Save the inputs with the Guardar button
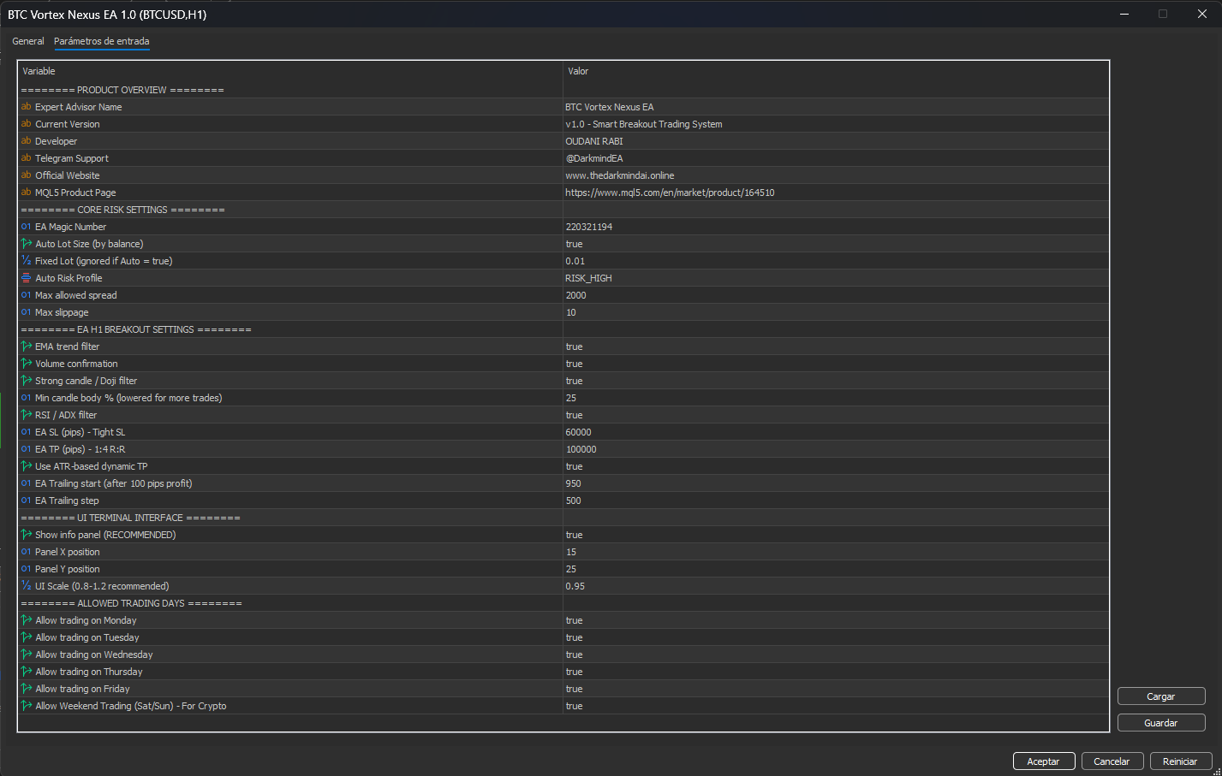 [x=1161, y=723]
